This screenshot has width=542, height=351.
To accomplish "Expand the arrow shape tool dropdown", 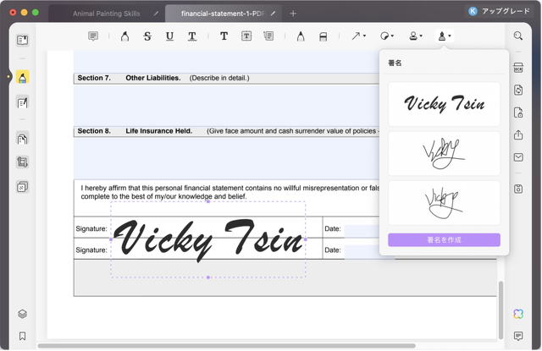I will [358, 36].
